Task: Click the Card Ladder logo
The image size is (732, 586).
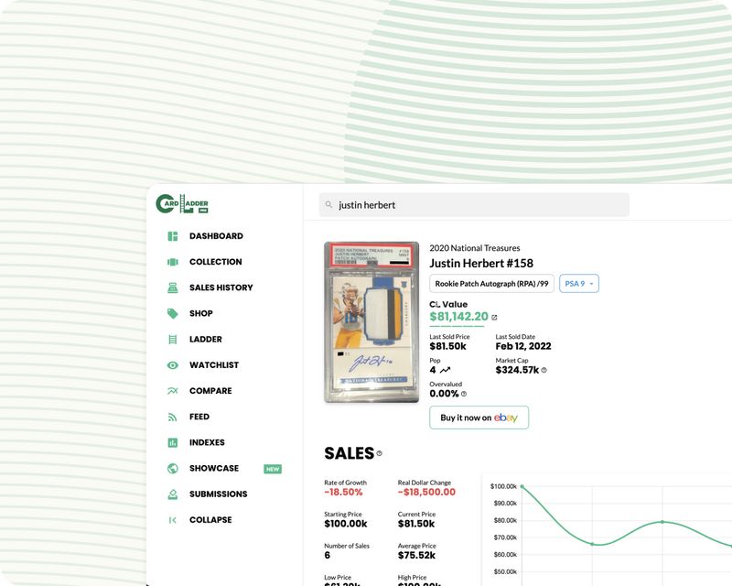Action: [182, 204]
